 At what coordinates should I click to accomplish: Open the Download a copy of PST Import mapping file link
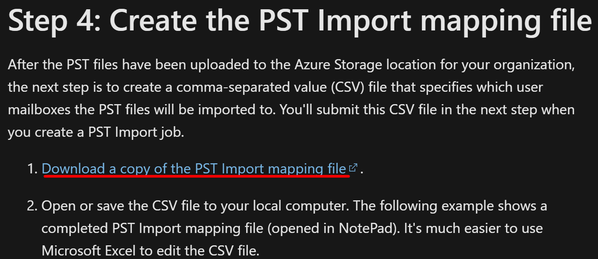[x=194, y=169]
